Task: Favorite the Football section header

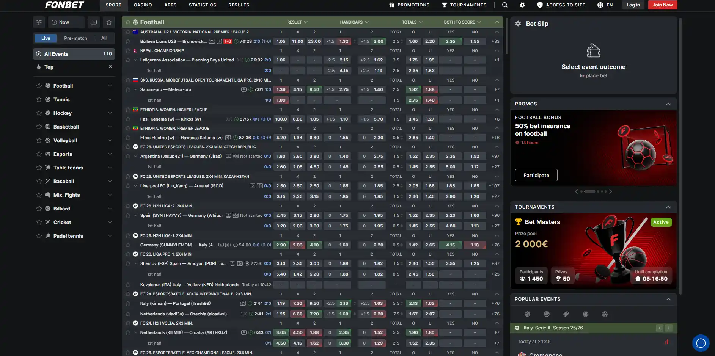Action: [x=128, y=22]
